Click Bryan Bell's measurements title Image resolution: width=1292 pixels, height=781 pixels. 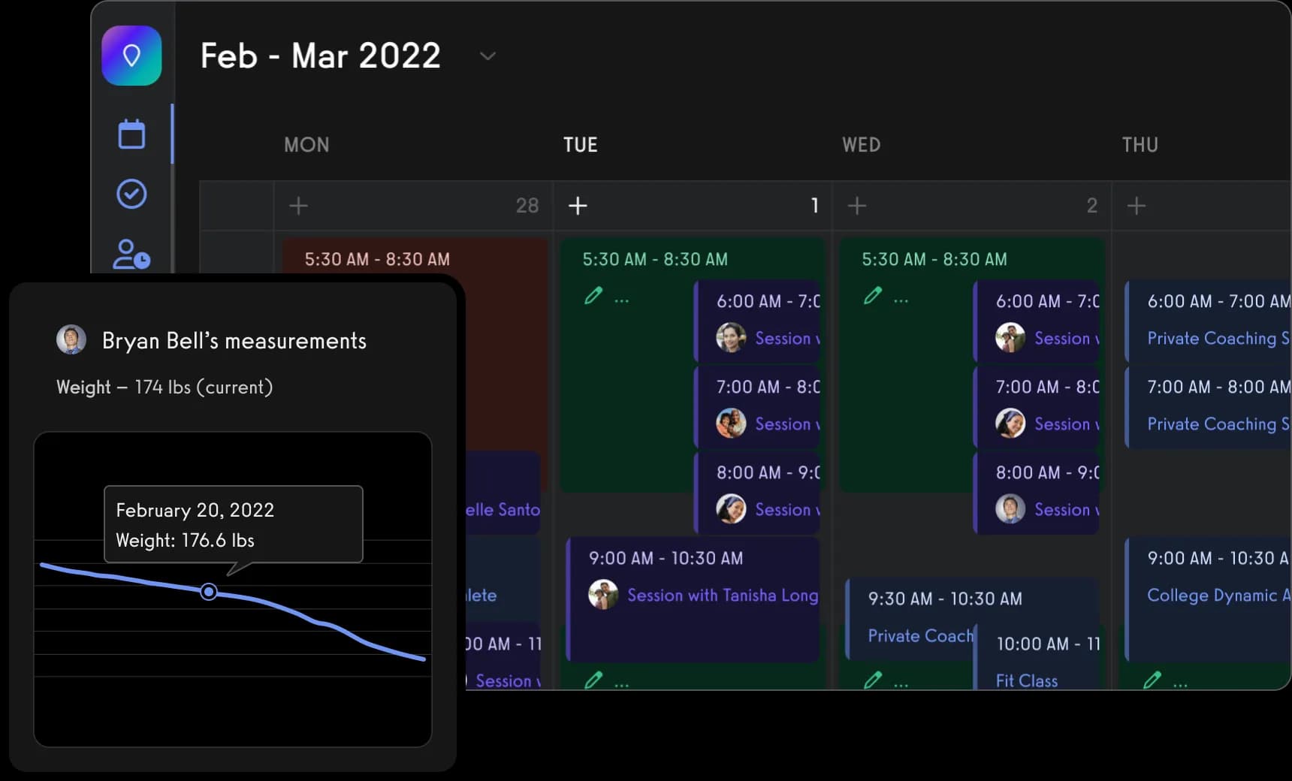pos(234,341)
